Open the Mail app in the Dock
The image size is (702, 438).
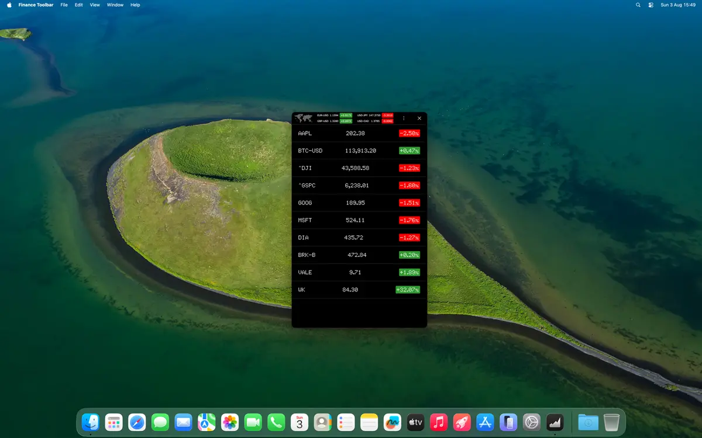[x=183, y=422]
